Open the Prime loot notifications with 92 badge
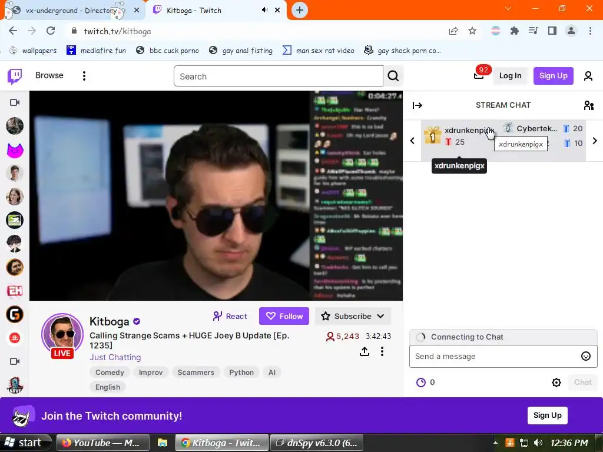This screenshot has width=603, height=452. click(479, 75)
